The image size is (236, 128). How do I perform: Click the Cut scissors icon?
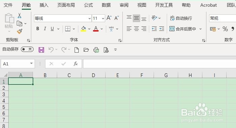pyautogui.click(x=19, y=16)
